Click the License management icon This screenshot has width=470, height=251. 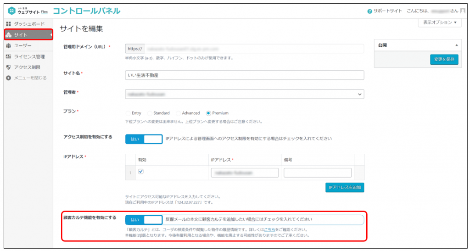(x=8, y=56)
